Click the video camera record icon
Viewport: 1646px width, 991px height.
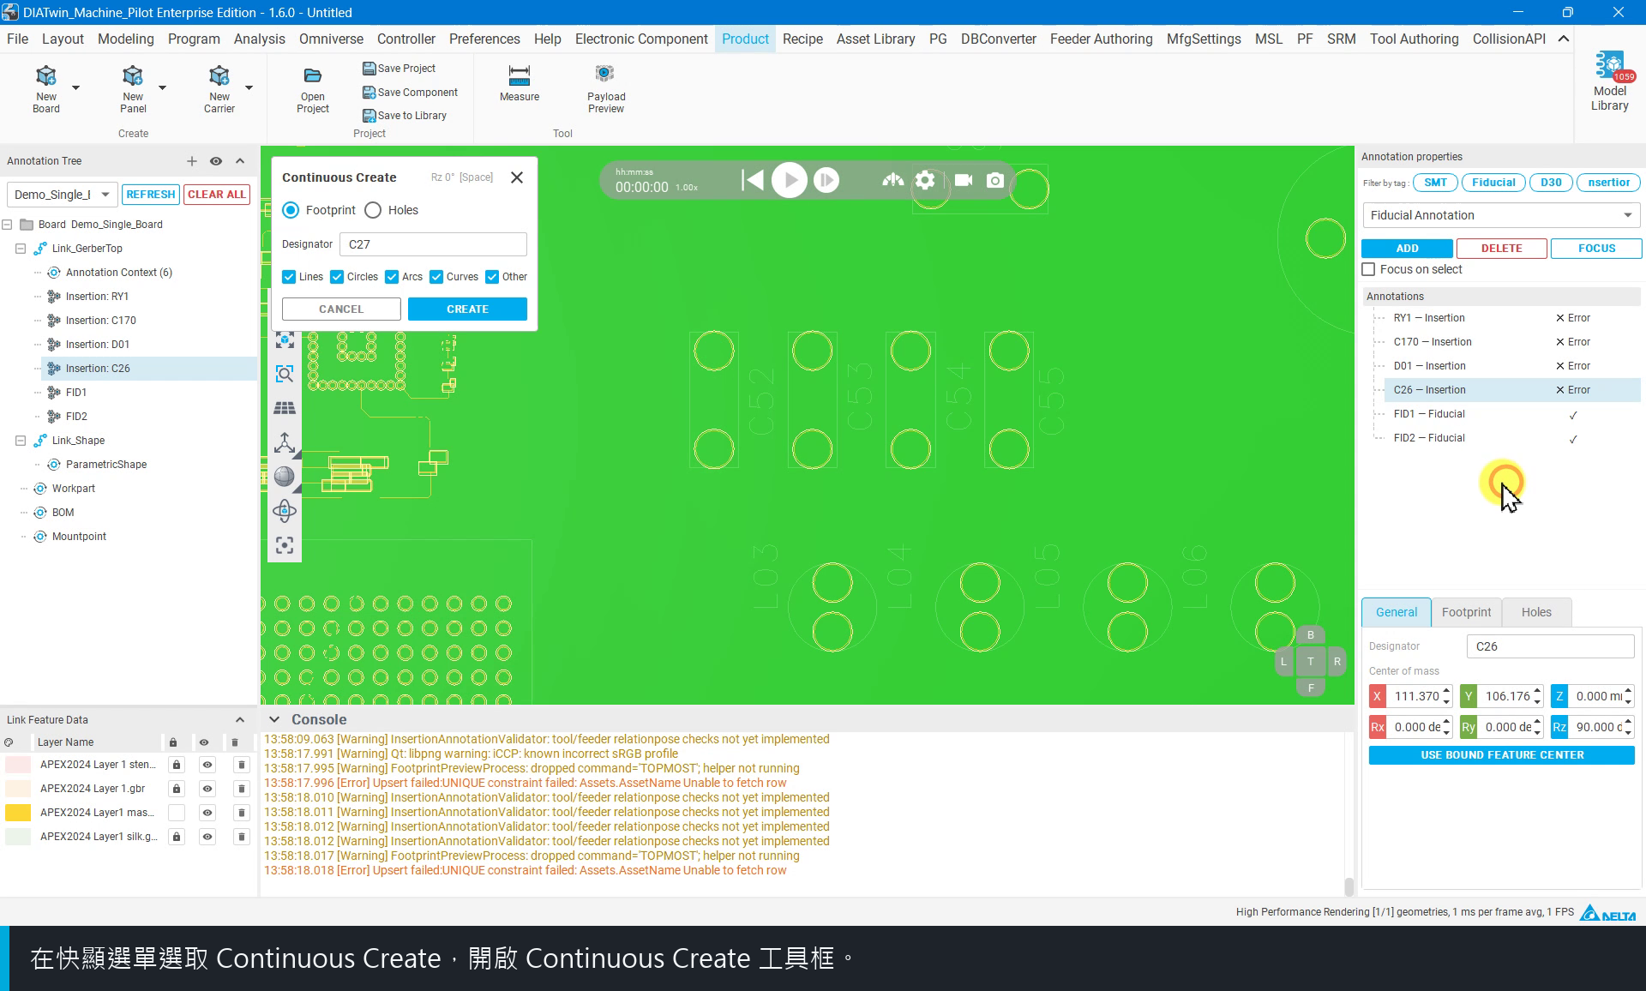pos(964,180)
